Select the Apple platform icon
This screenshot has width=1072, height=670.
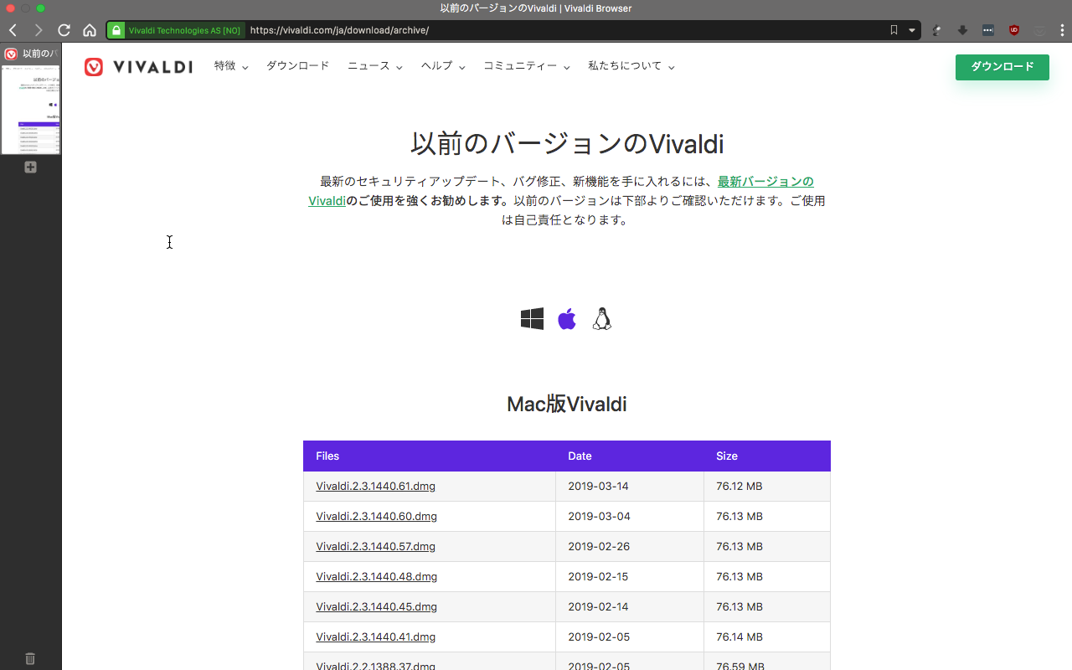pos(567,319)
